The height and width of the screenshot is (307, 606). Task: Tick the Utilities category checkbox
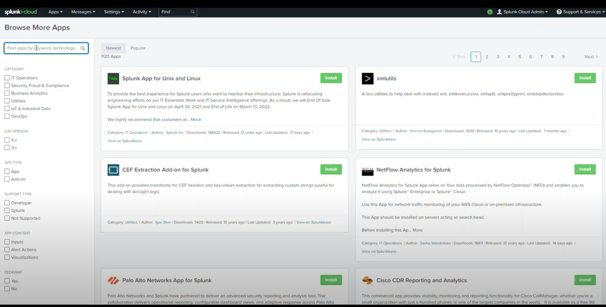tap(7, 101)
